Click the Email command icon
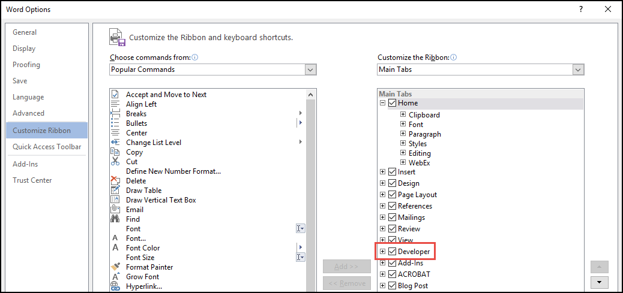 pos(115,210)
